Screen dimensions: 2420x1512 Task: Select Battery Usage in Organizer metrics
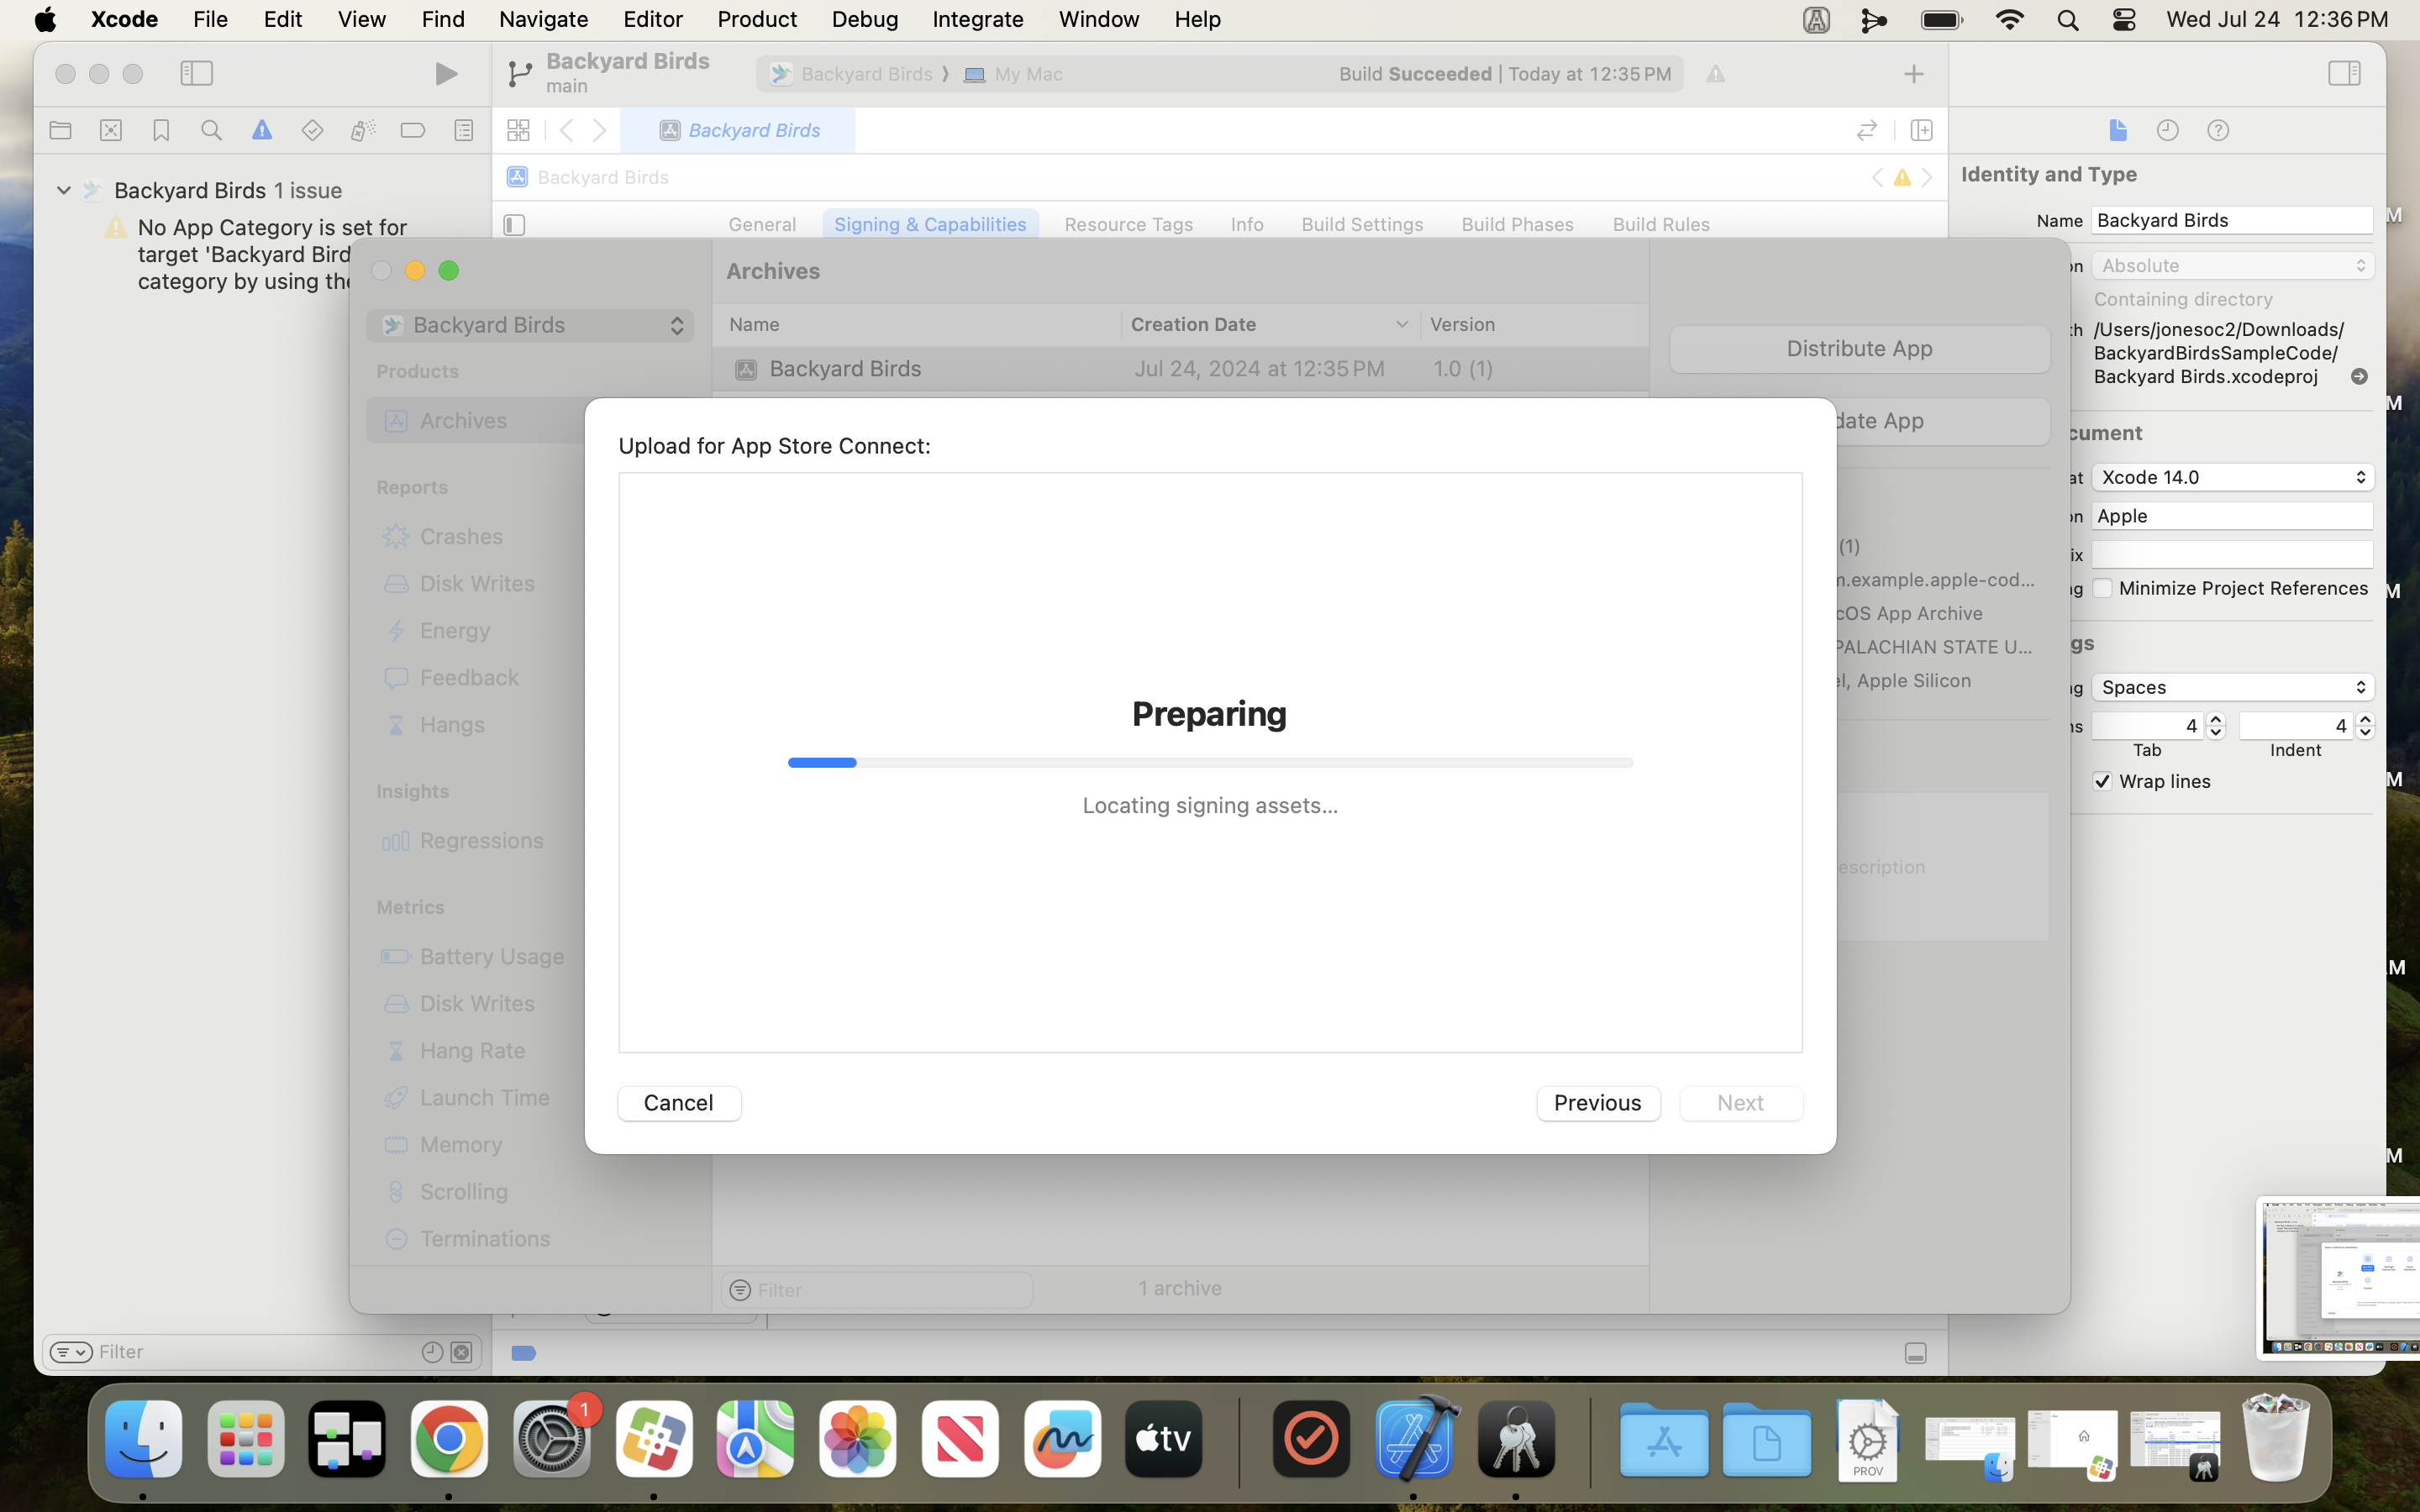(472, 956)
